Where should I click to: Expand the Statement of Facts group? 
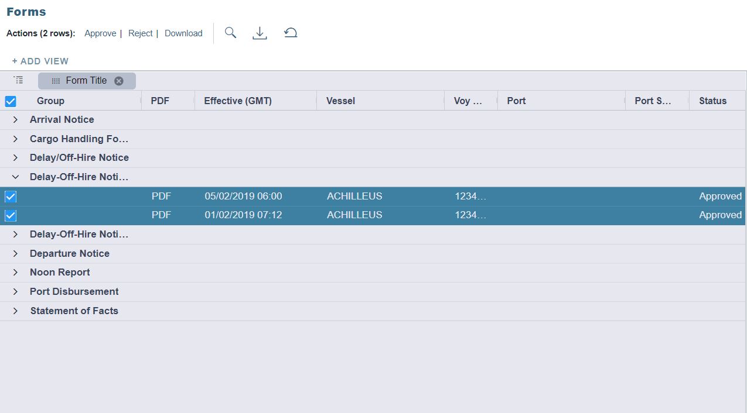15,311
